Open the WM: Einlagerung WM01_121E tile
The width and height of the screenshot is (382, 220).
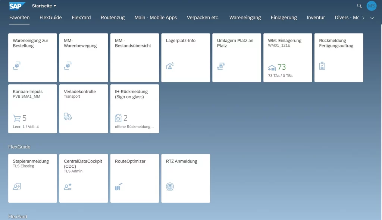[x=287, y=57]
